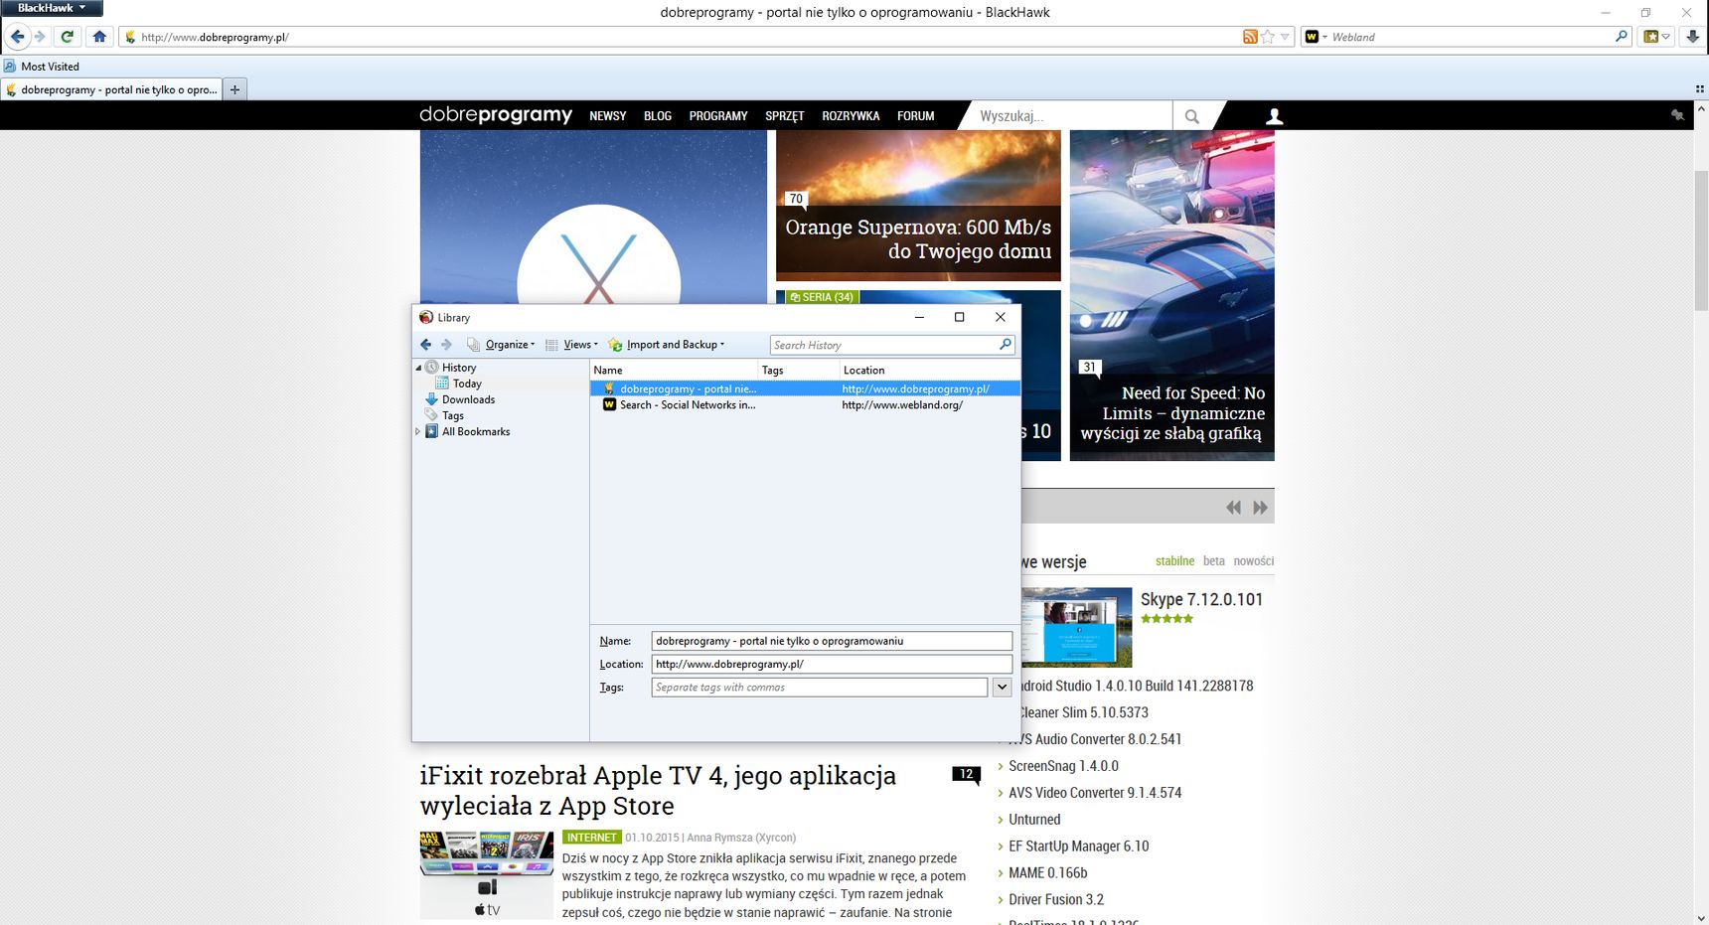Open the SPRZĘT menu item
1709x925 pixels.
point(784,116)
